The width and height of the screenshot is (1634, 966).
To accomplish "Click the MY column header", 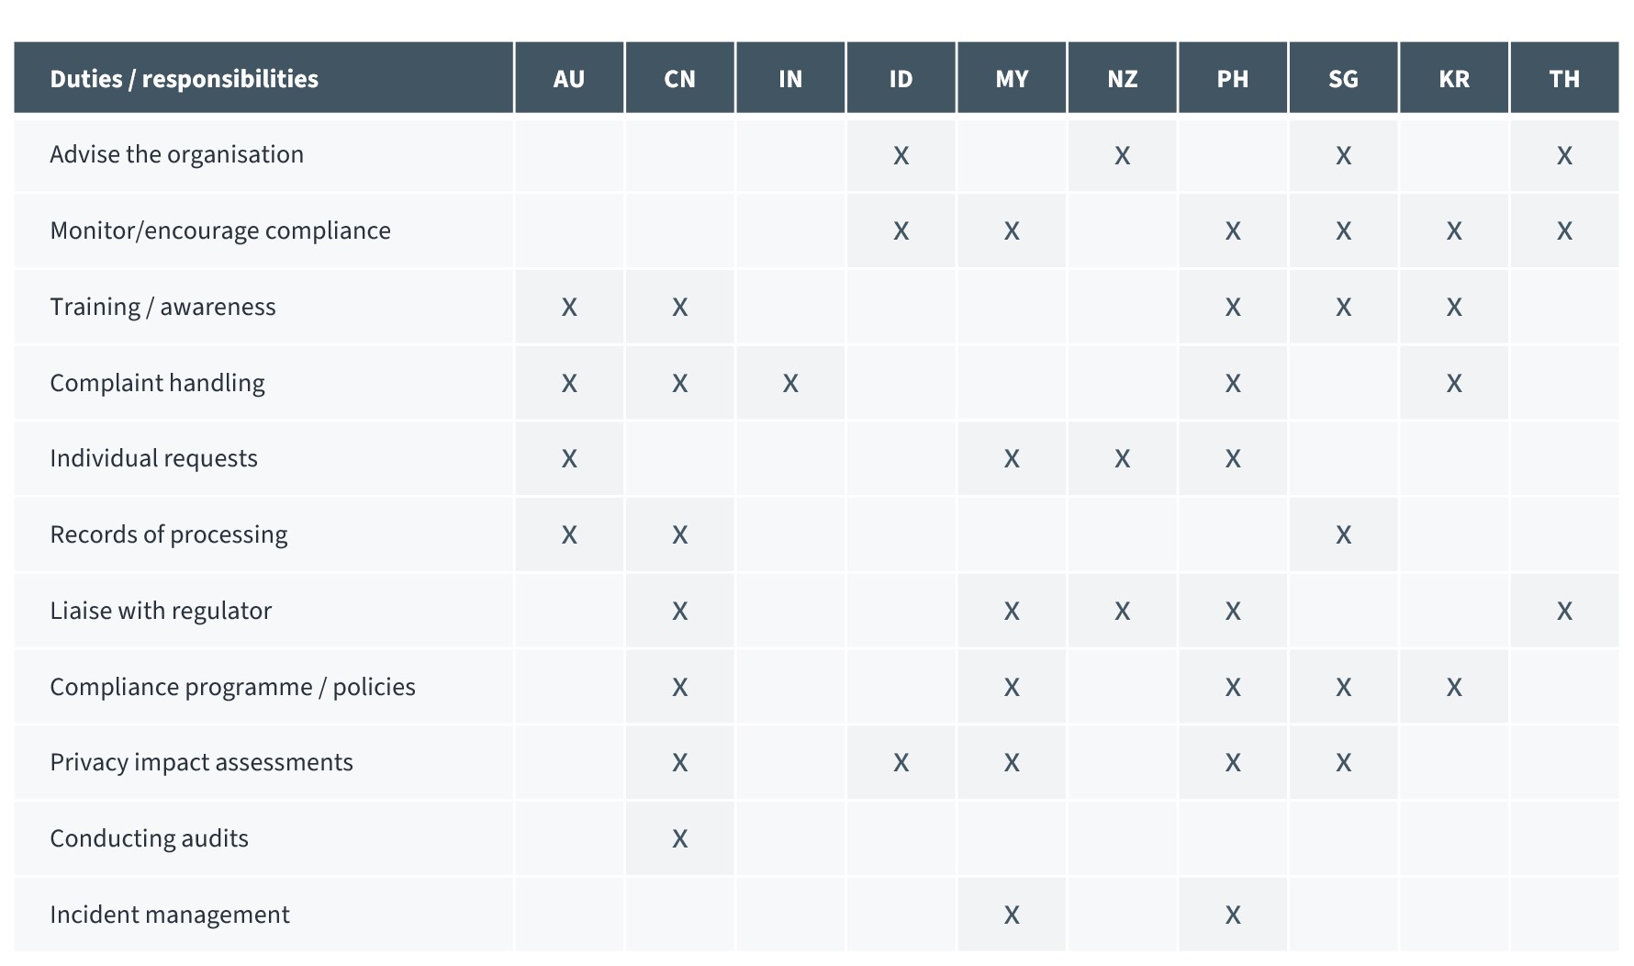I will pyautogui.click(x=1012, y=79).
